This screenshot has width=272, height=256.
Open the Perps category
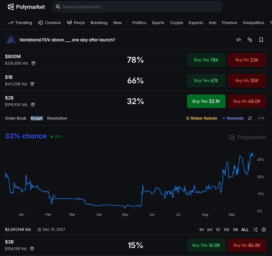[x=76, y=23]
